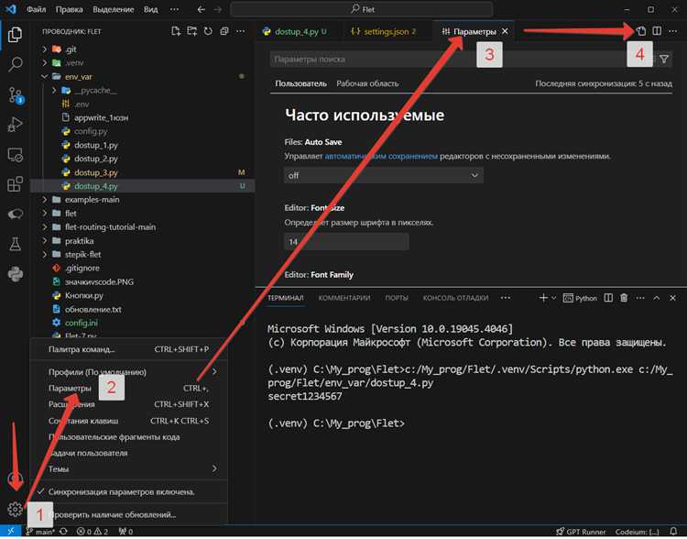The width and height of the screenshot is (687, 539).
Task: Click the Manage gear icon
Action: [x=15, y=509]
